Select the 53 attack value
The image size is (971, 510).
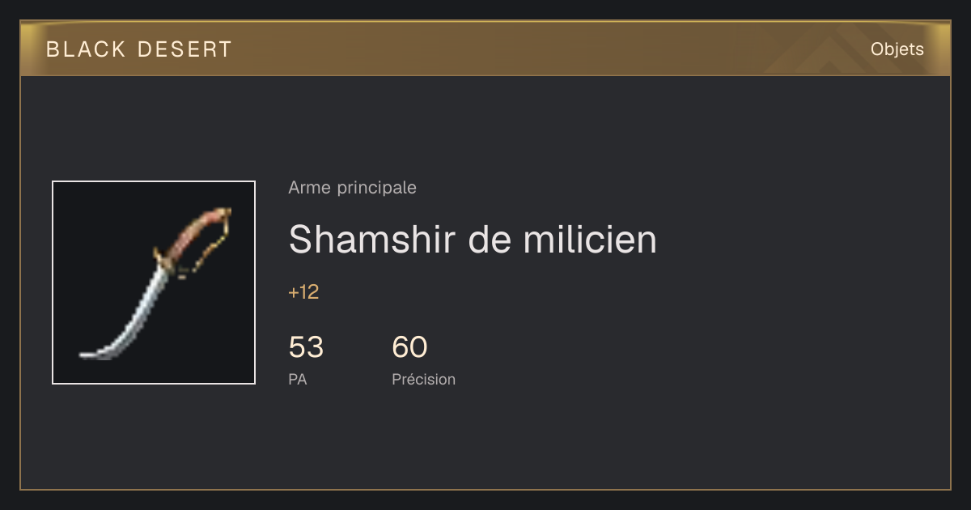[x=306, y=347]
